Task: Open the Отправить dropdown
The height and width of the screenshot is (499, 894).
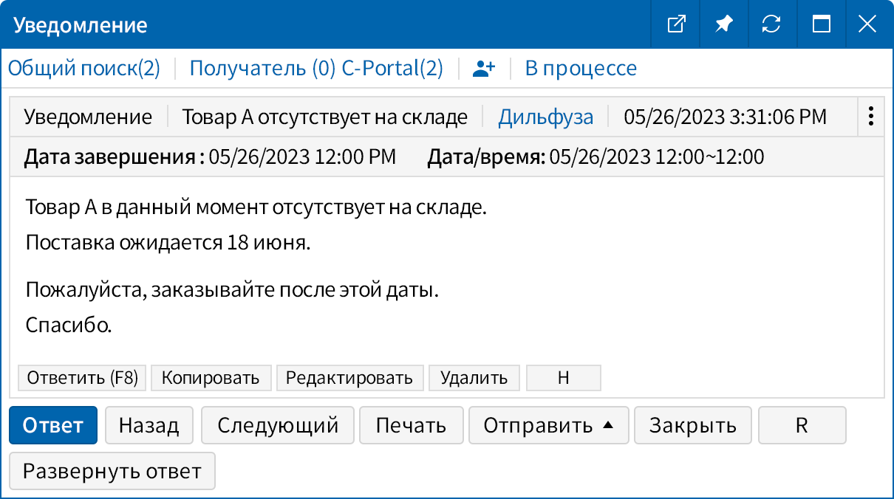Action: click(548, 425)
